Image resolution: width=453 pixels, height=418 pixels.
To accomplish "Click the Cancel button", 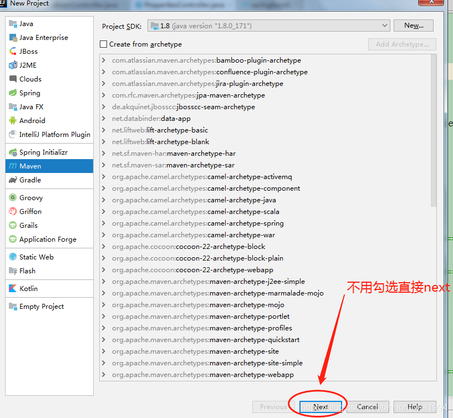I will [368, 407].
